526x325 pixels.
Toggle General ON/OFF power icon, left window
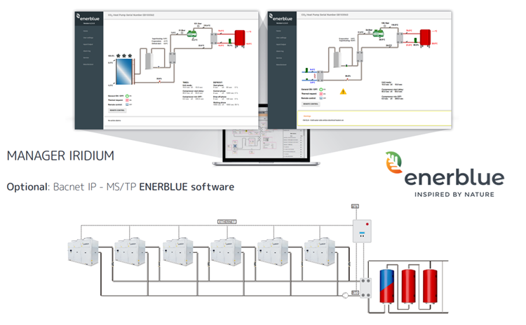128,96
